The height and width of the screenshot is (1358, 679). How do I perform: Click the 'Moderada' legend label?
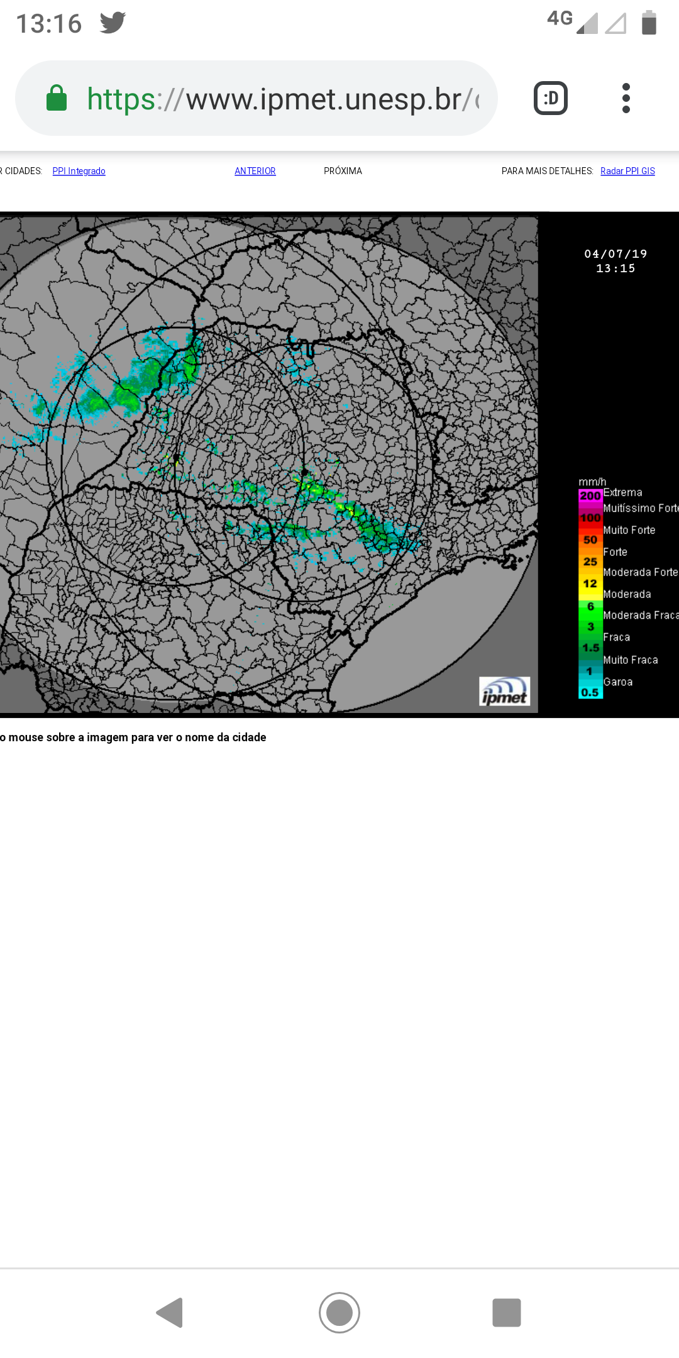(627, 594)
